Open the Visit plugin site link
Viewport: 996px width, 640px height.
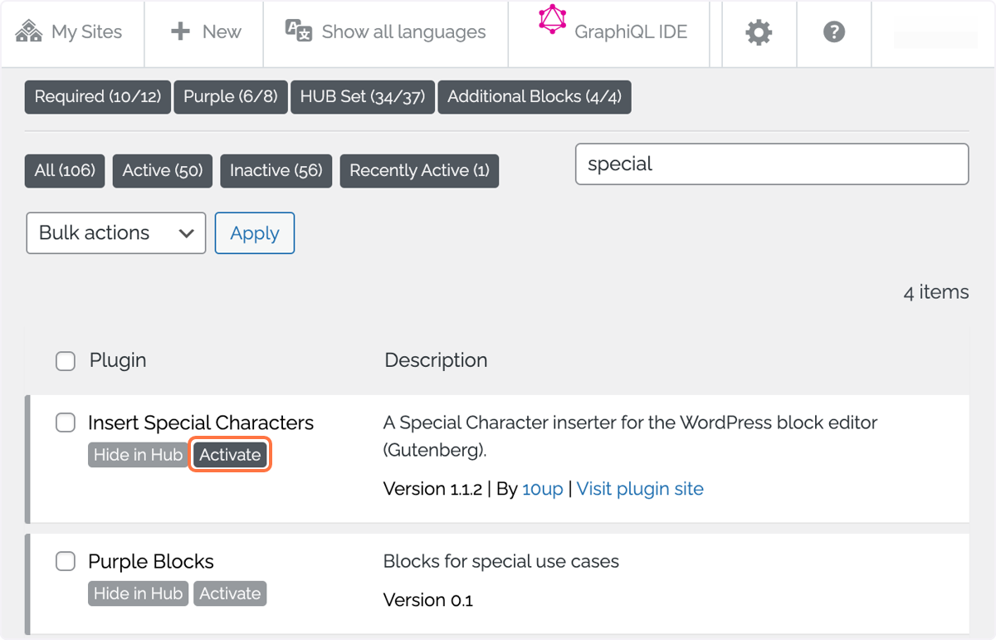pos(640,489)
